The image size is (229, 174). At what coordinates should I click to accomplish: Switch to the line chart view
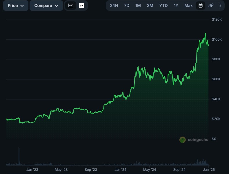pyautogui.click(x=70, y=6)
